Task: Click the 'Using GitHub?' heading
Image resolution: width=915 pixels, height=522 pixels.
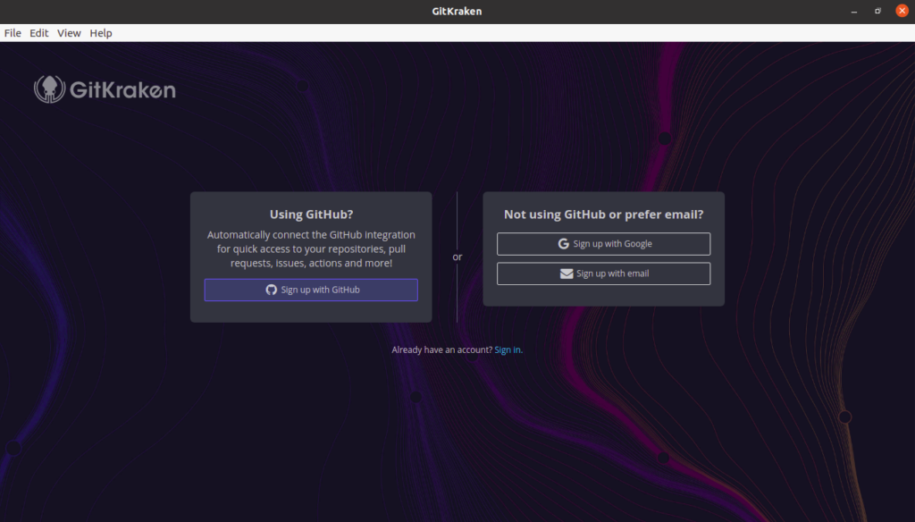Action: coord(311,215)
